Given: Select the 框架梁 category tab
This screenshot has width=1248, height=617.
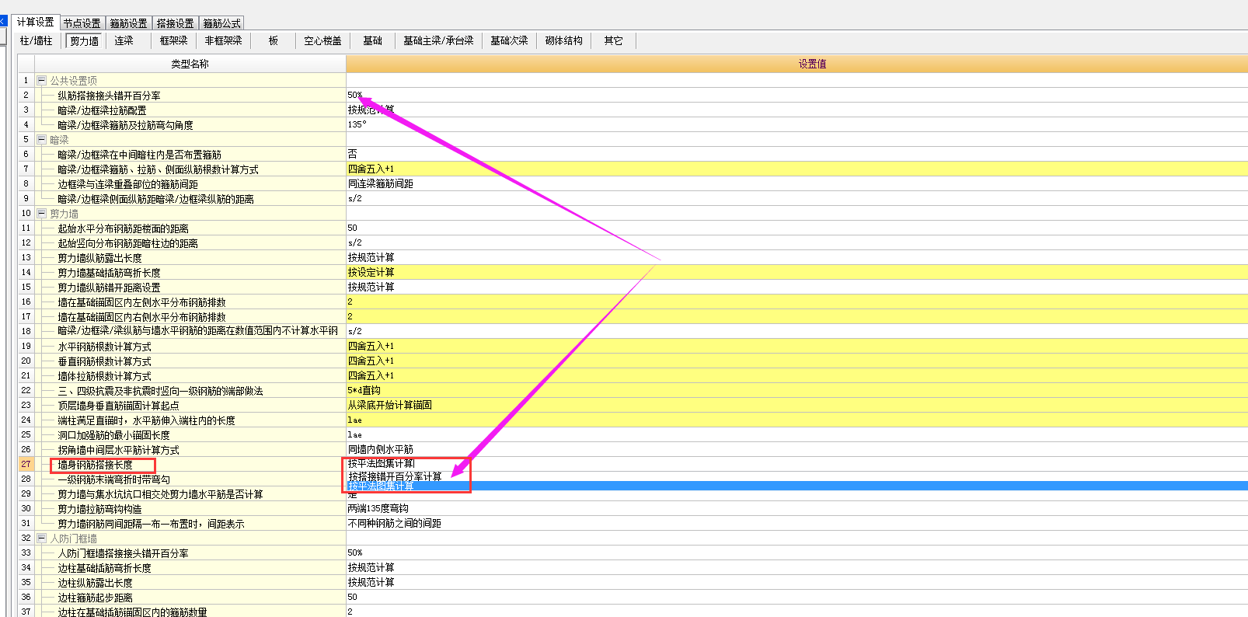Looking at the screenshot, I should point(174,41).
